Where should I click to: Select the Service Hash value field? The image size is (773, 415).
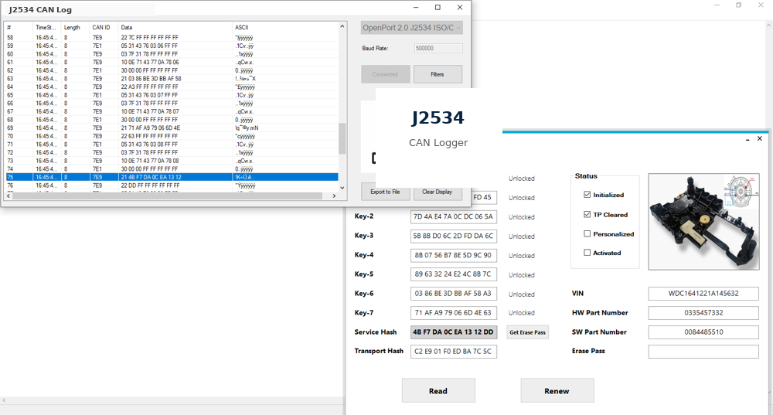(454, 332)
